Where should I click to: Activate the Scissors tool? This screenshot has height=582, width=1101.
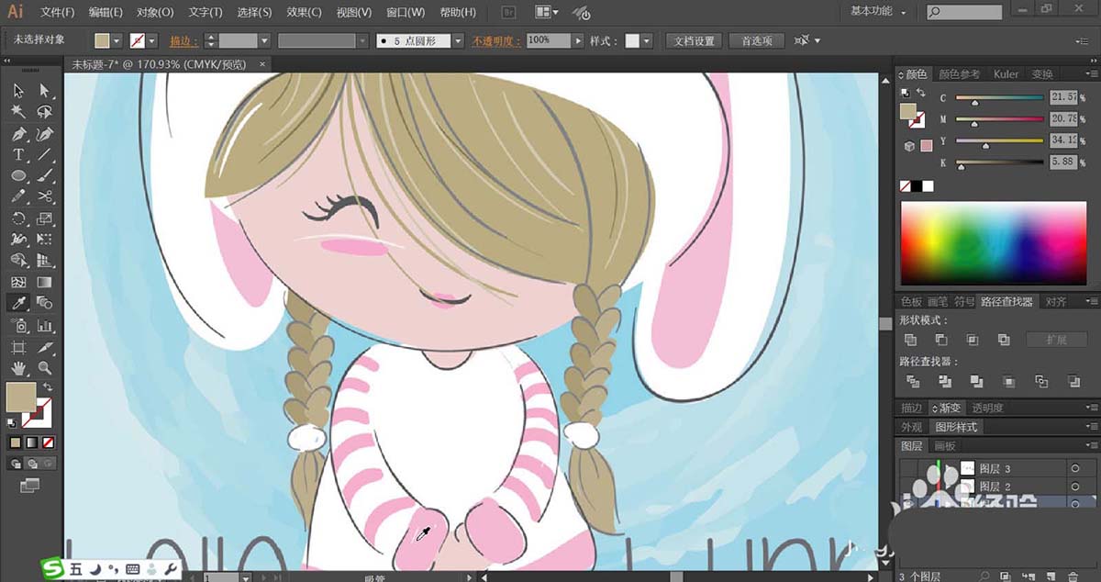click(x=44, y=196)
